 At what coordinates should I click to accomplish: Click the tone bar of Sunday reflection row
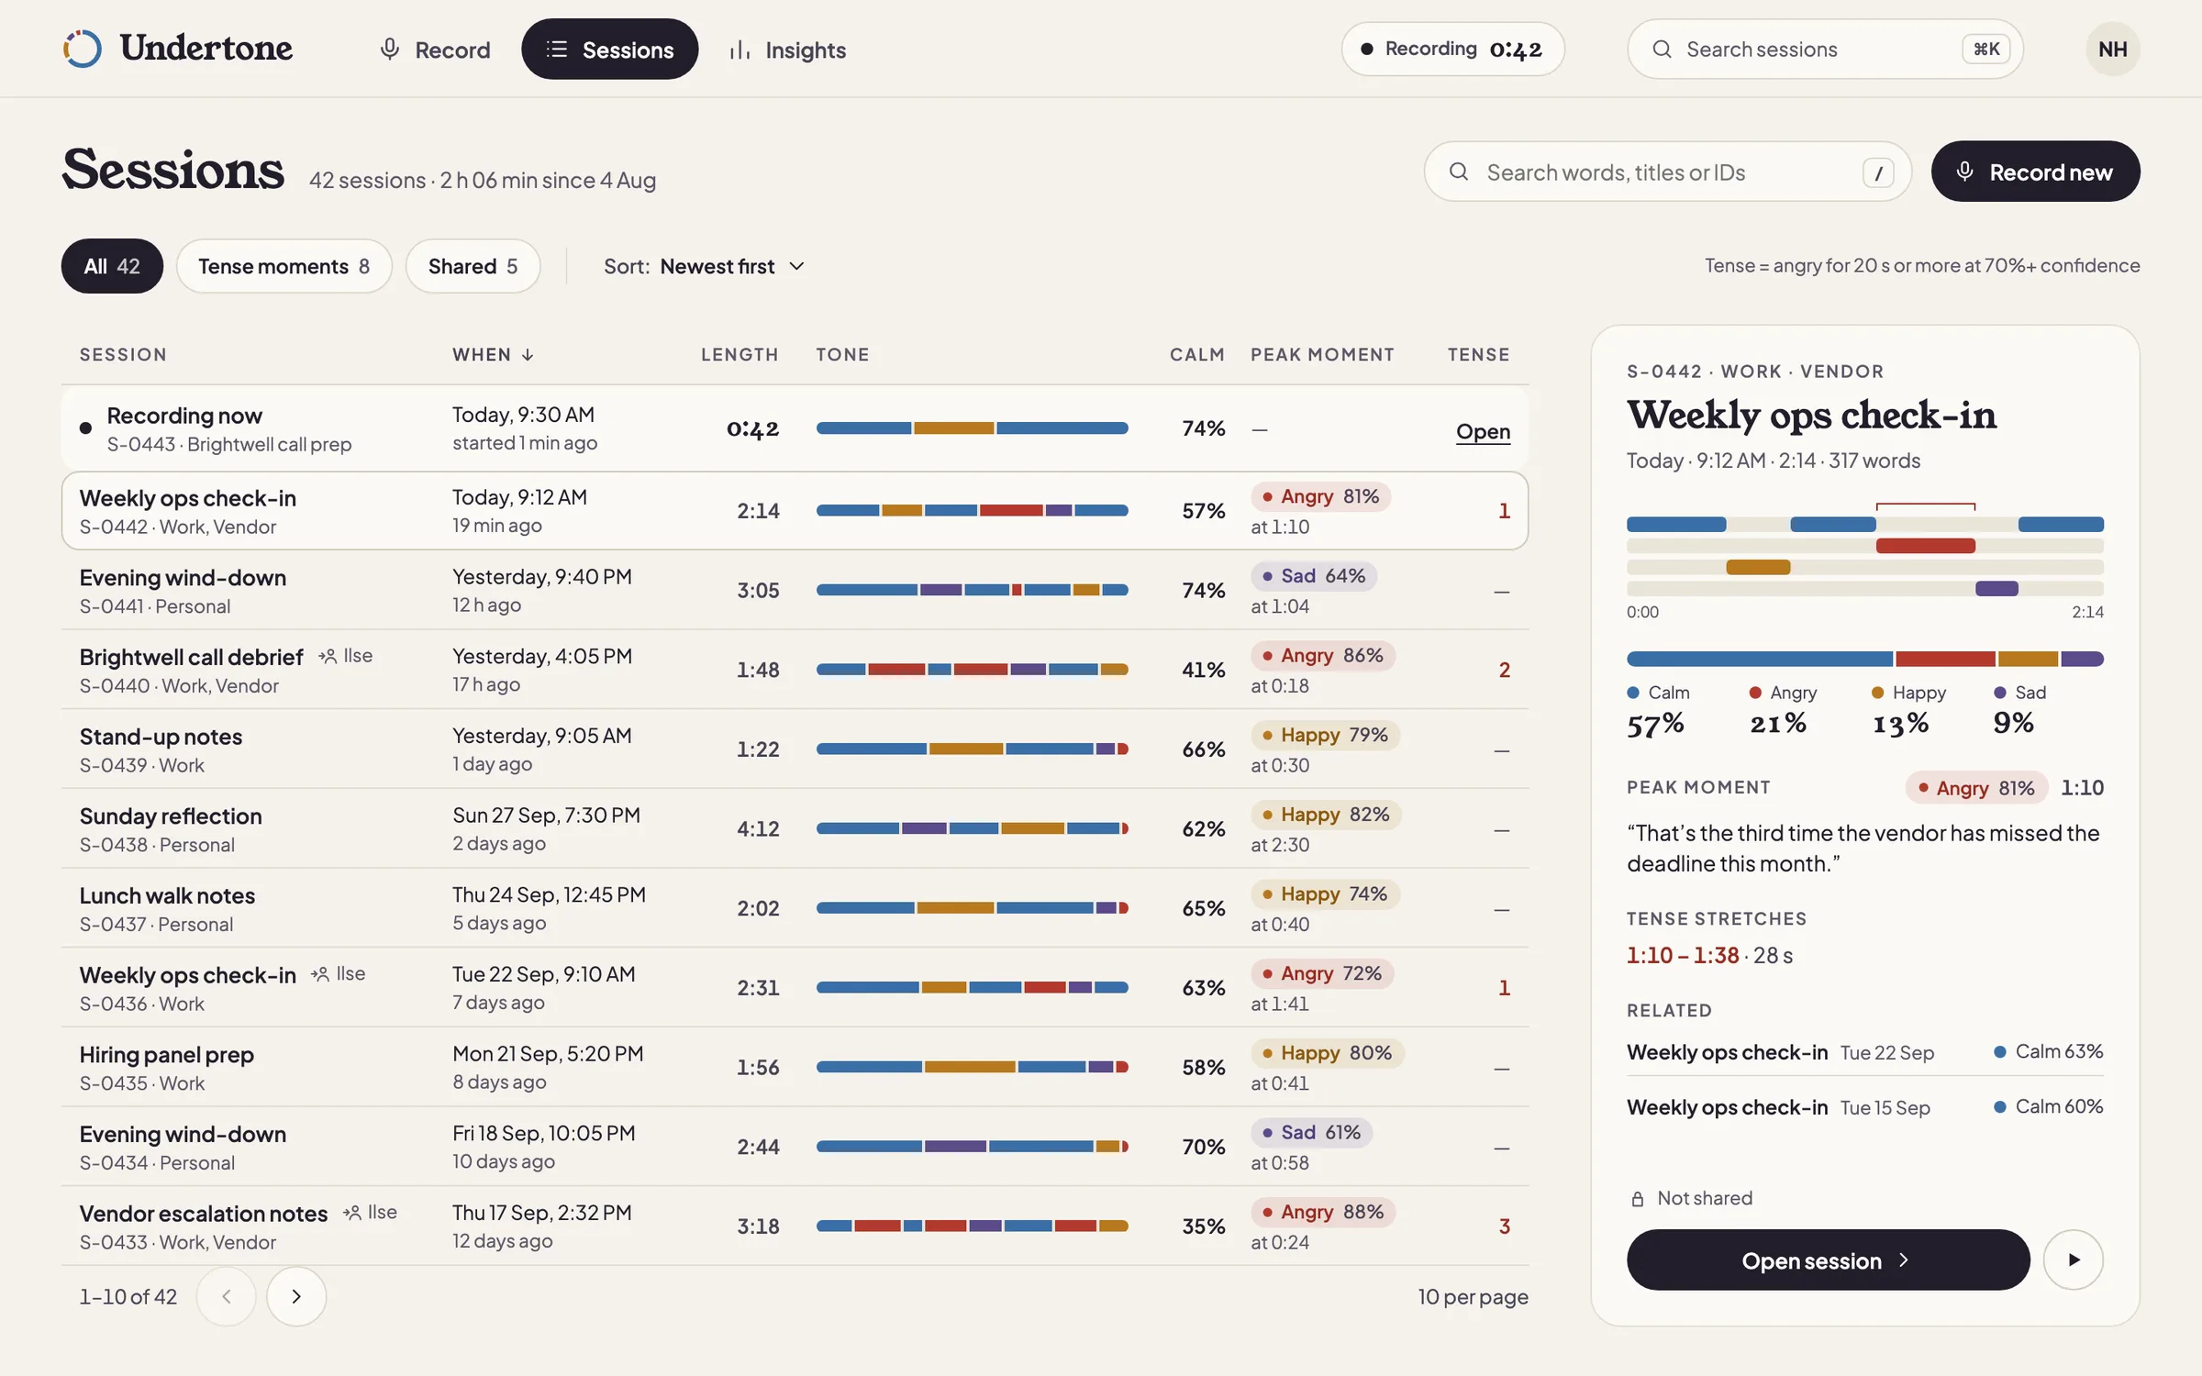tap(972, 828)
